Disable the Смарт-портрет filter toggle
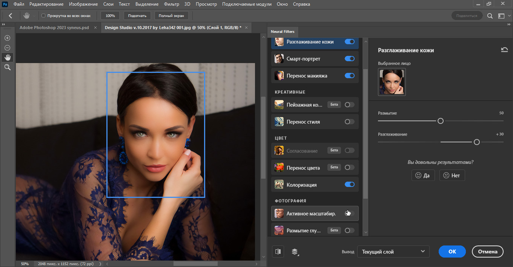The width and height of the screenshot is (513, 267). (x=349, y=59)
